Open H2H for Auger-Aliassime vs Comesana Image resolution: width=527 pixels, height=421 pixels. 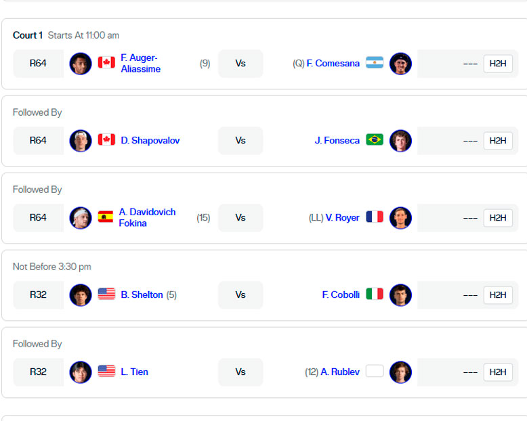(x=498, y=64)
